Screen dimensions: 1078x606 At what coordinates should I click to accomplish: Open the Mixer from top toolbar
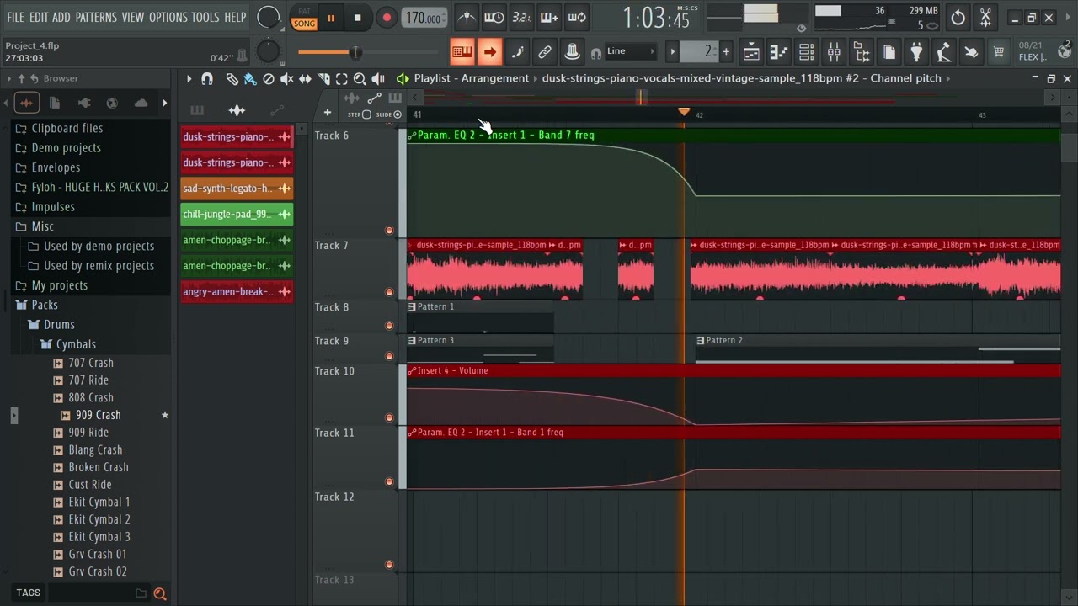834,52
